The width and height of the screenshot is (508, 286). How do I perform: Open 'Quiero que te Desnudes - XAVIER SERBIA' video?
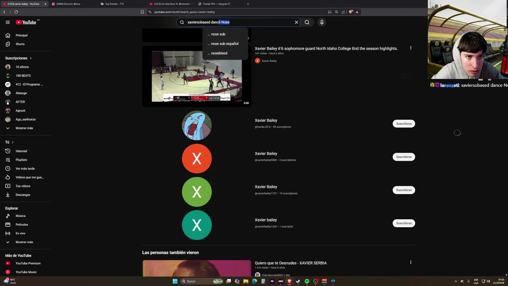(291, 263)
